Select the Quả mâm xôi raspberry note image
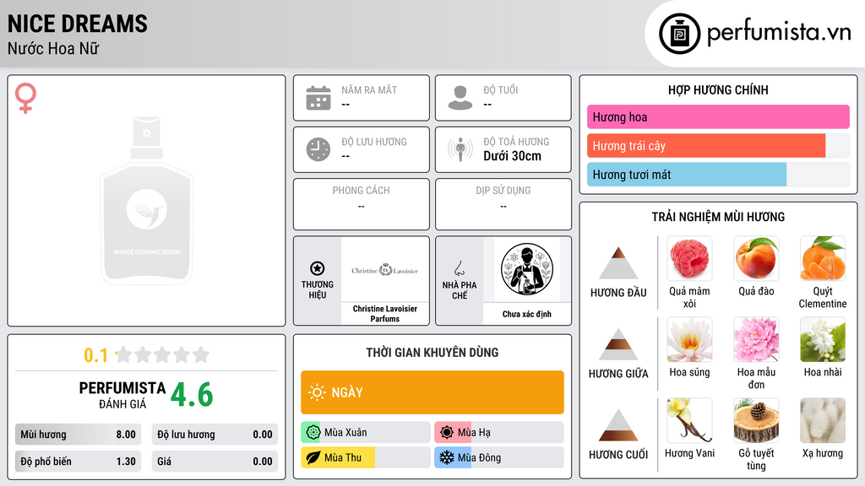The image size is (865, 486). click(x=689, y=258)
